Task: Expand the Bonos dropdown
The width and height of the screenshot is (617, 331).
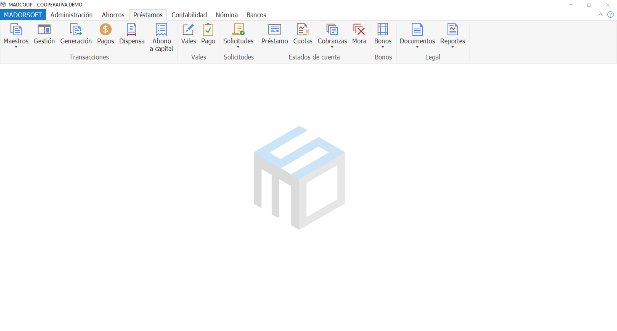Action: click(383, 35)
